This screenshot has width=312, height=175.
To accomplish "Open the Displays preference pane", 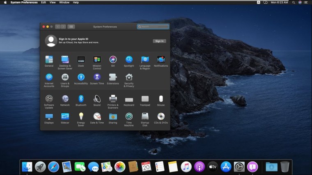I will click(x=49, y=117).
